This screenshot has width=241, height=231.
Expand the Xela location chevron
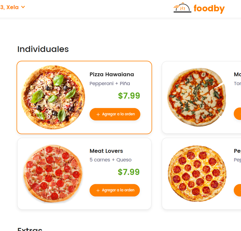tap(23, 7)
